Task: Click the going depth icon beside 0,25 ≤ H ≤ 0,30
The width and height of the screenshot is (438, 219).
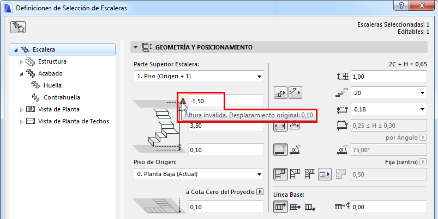Action: (343, 126)
